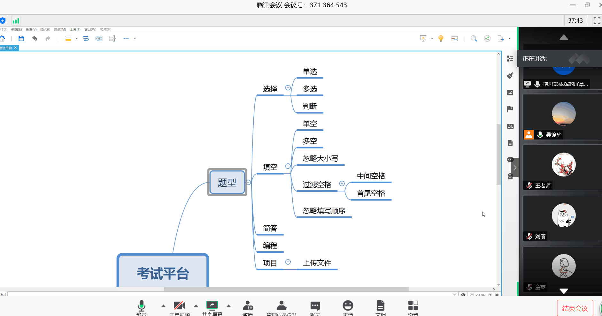Click the 结束会议 end meeting button
Image resolution: width=602 pixels, height=316 pixels.
(x=575, y=308)
